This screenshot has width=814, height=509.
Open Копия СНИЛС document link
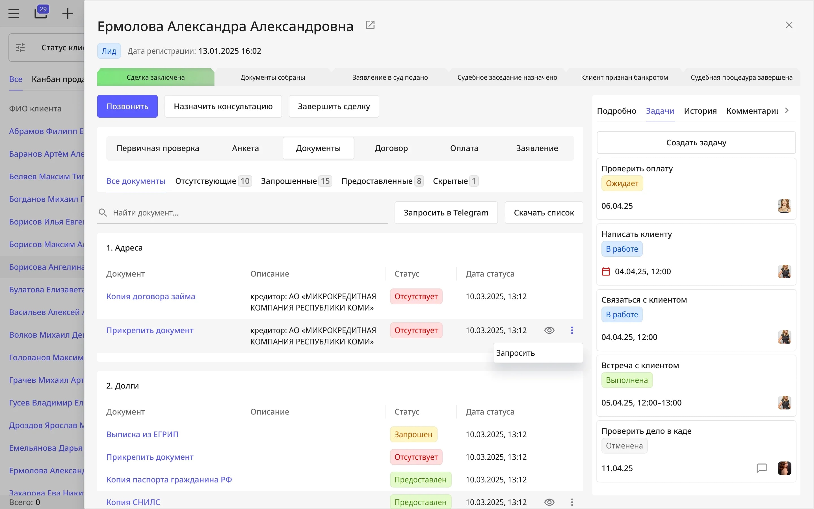click(133, 502)
